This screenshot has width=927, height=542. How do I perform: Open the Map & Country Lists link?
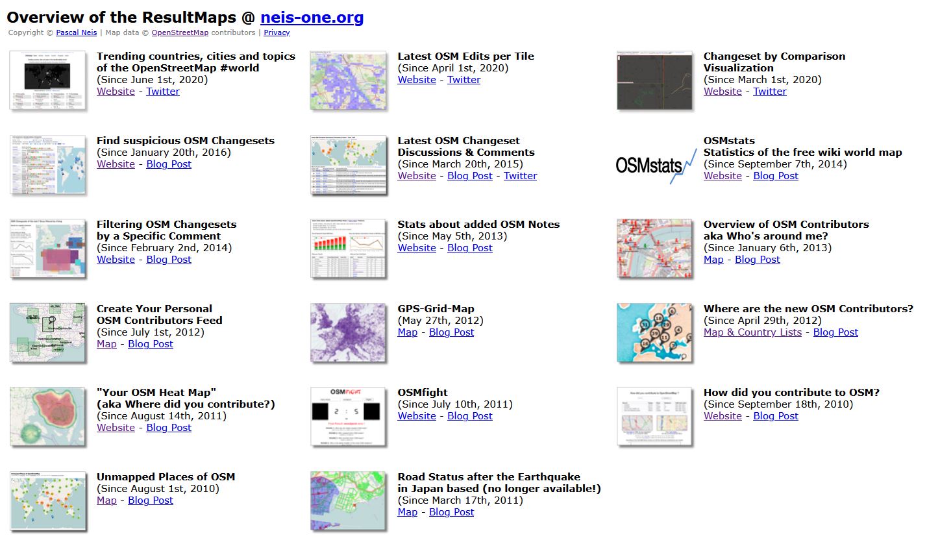point(753,332)
